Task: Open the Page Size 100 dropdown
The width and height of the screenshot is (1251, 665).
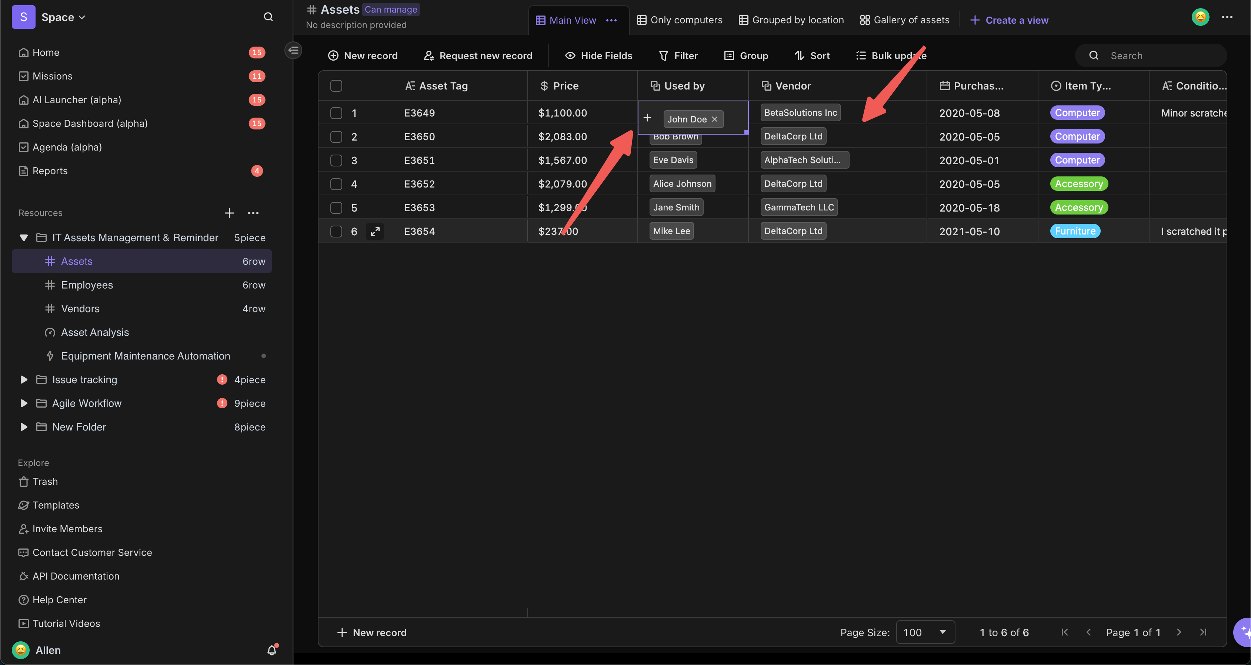Action: pos(925,632)
